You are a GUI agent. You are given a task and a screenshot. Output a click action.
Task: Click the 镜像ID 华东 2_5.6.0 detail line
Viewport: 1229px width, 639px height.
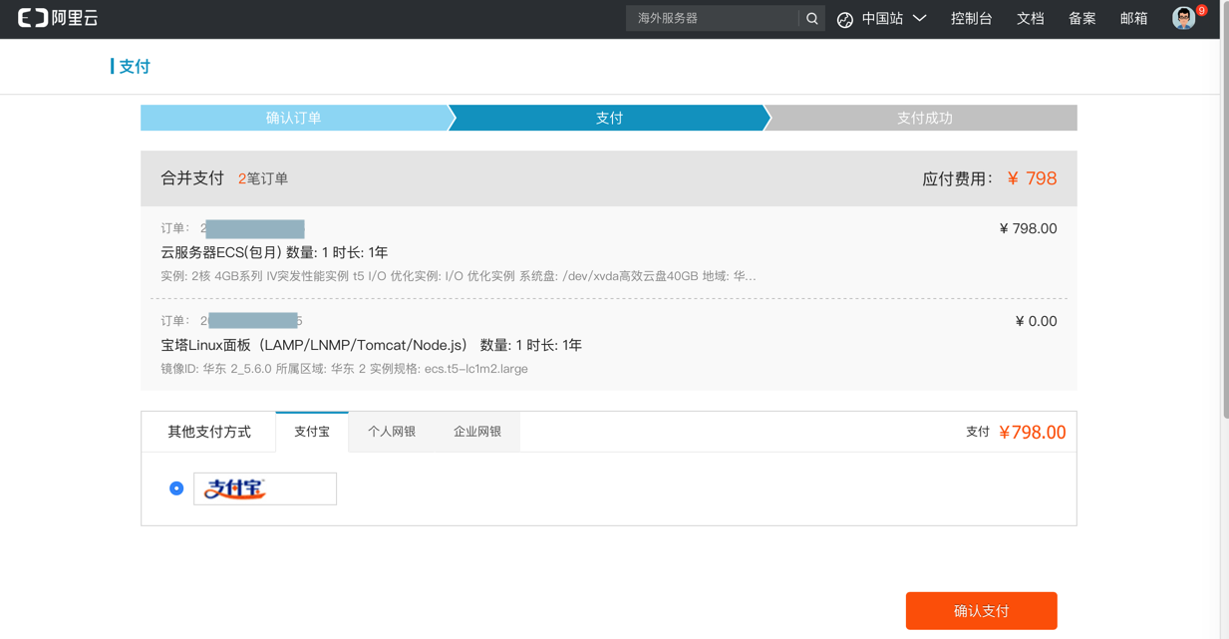(344, 369)
